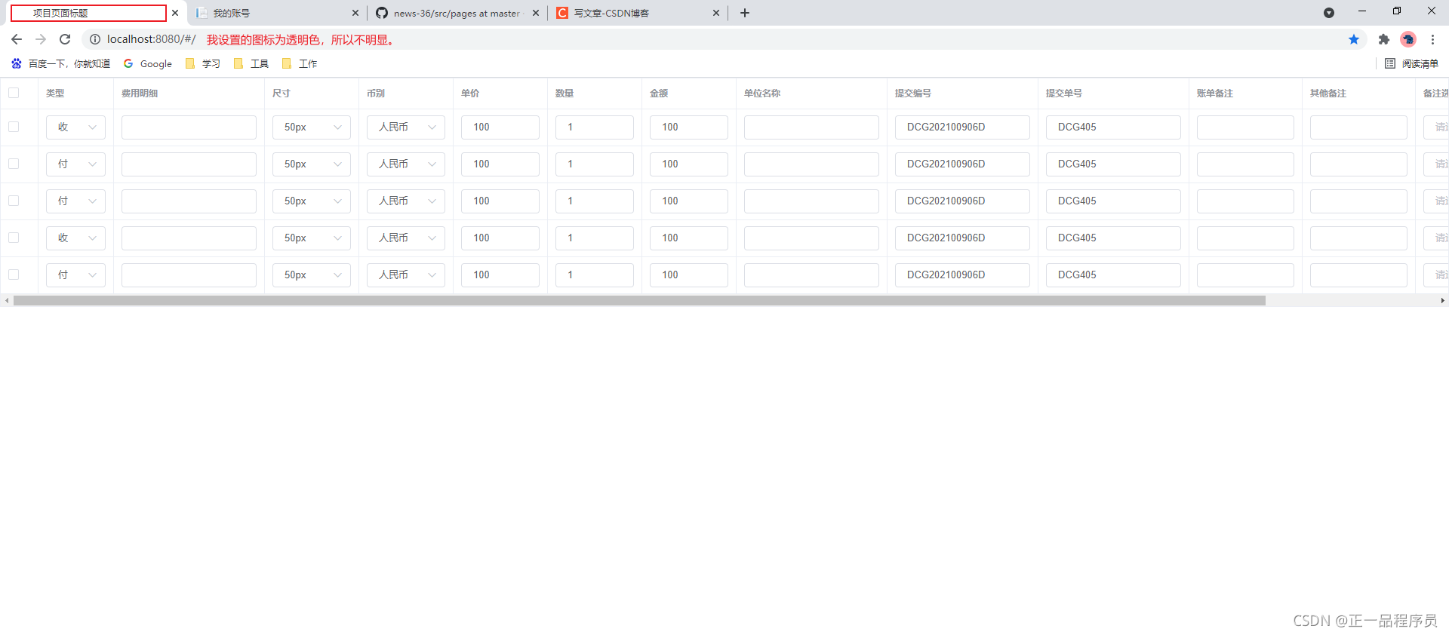Click third row 金额 field with 100
Viewport: 1449px width, 635px height.
tap(689, 201)
